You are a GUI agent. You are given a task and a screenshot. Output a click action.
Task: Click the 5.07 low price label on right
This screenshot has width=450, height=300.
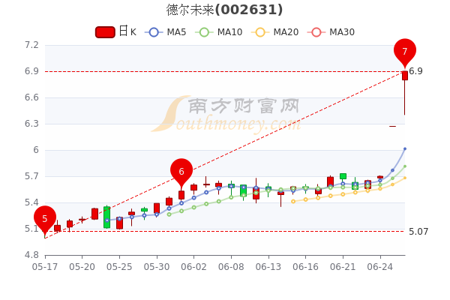(418, 231)
